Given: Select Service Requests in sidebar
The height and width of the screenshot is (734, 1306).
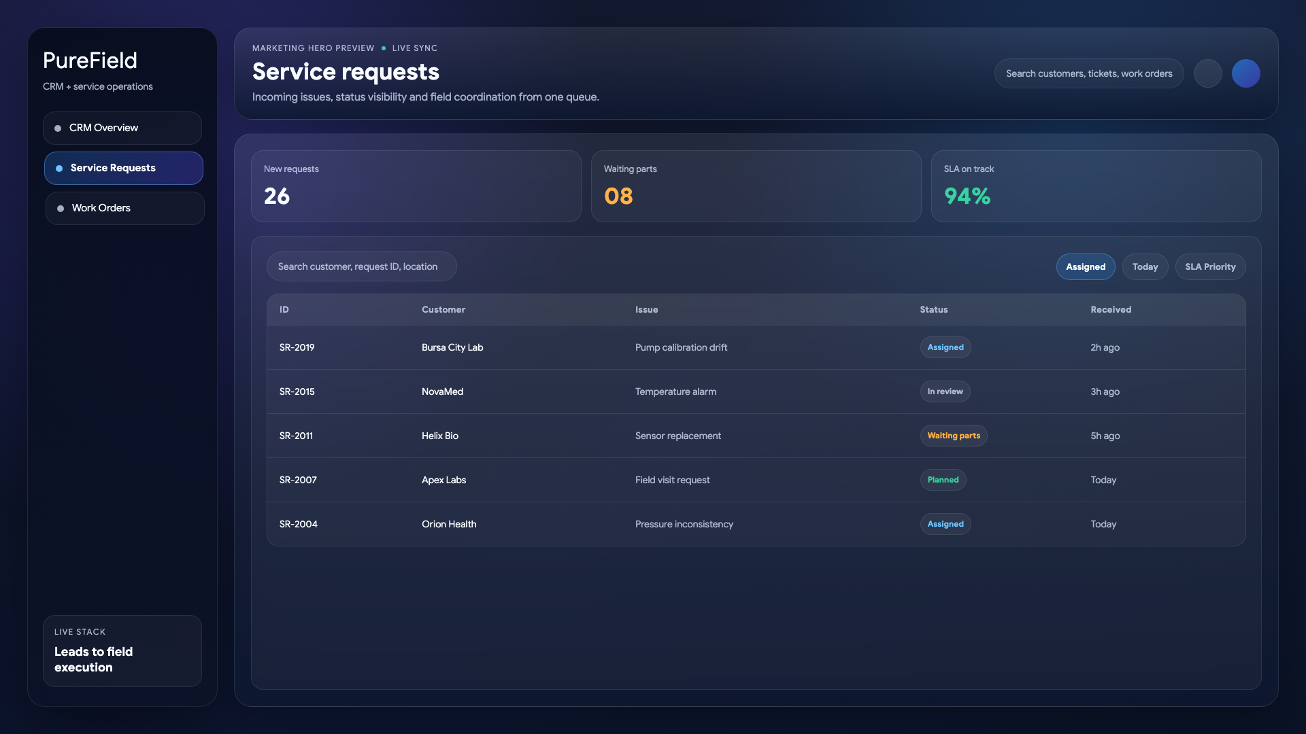Looking at the screenshot, I should point(124,168).
